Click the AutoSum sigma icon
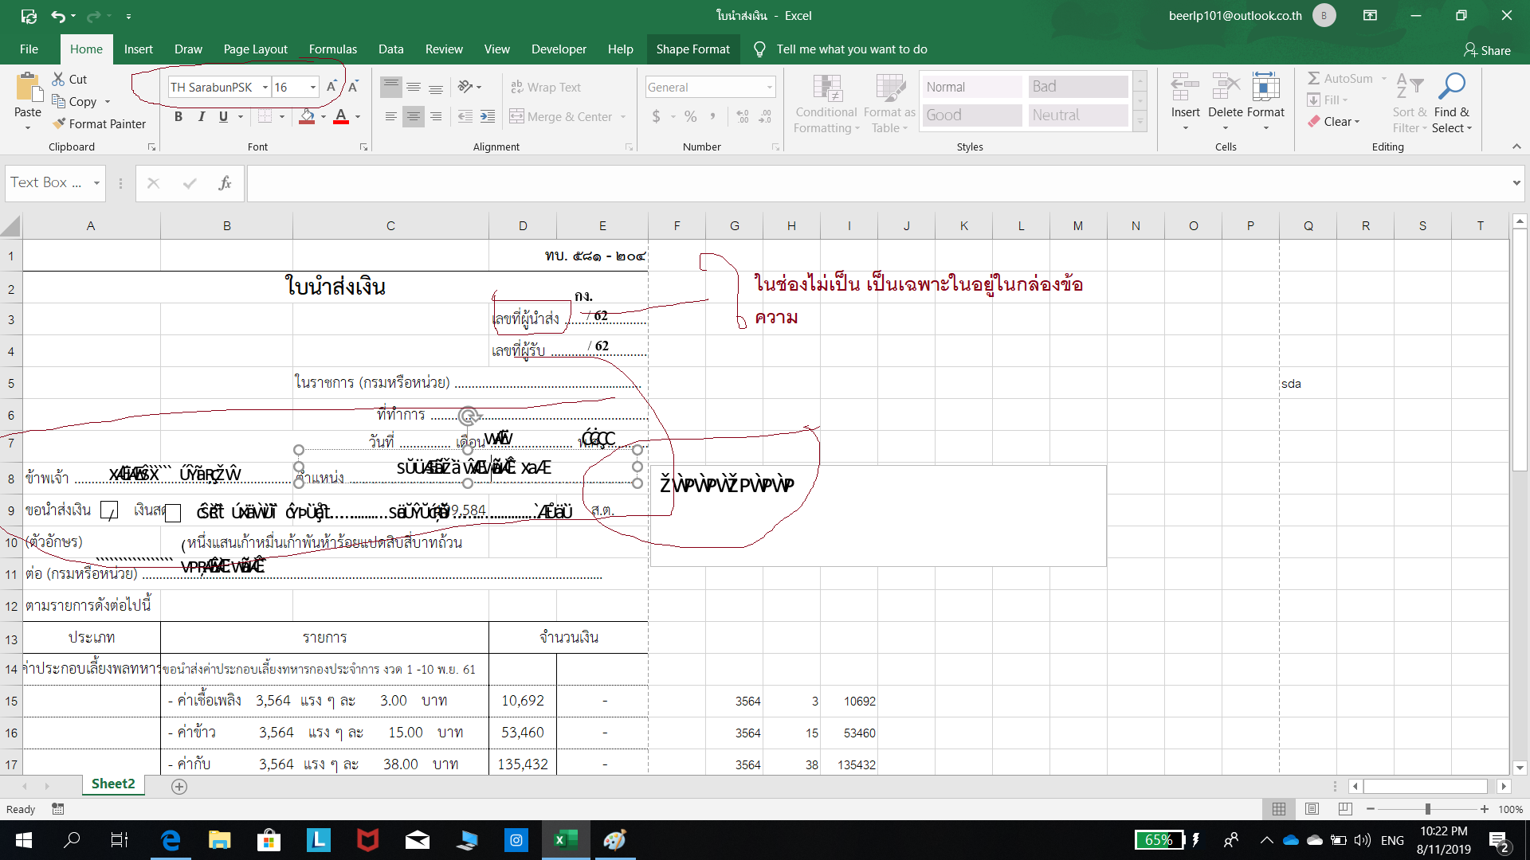Viewport: 1530px width, 860px height. pyautogui.click(x=1314, y=78)
